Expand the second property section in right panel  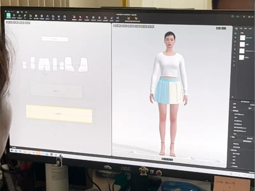tap(232, 137)
